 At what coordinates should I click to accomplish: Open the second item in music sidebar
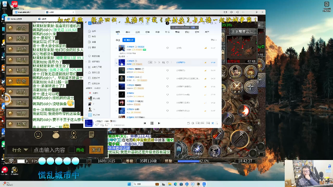pyautogui.click(x=92, y=37)
